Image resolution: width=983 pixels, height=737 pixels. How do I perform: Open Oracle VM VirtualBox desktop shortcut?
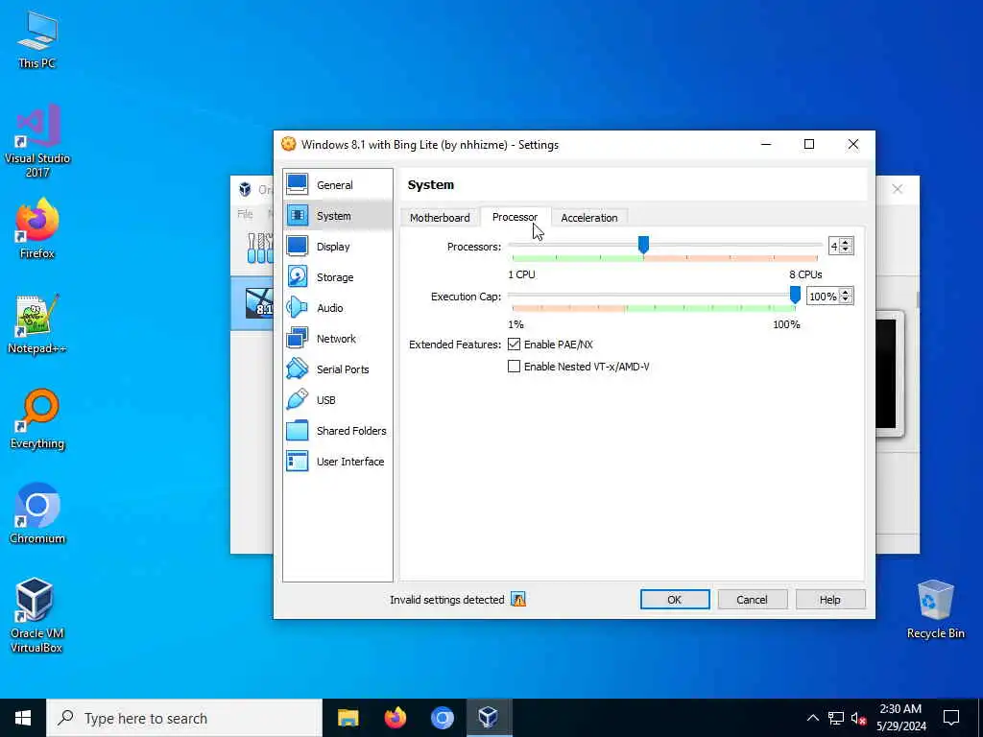(x=37, y=615)
